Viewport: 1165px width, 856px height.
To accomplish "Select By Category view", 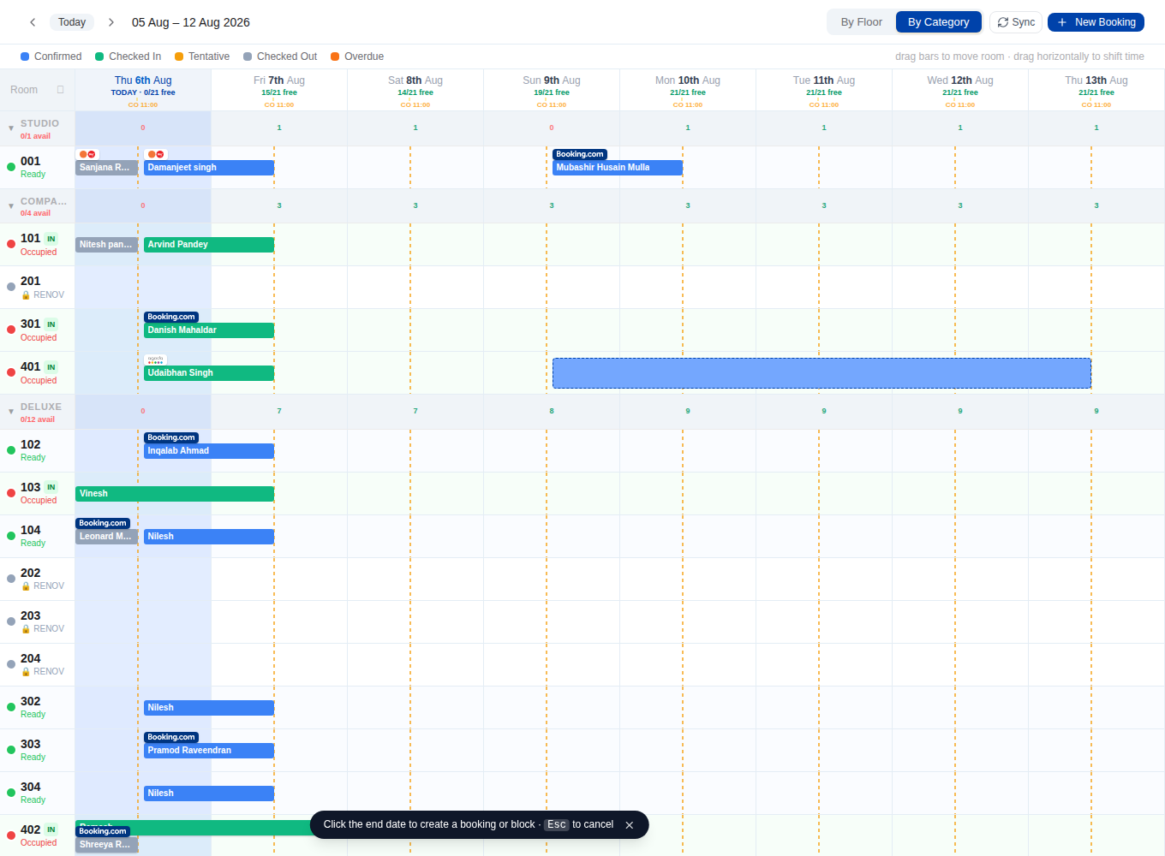I will click(938, 22).
